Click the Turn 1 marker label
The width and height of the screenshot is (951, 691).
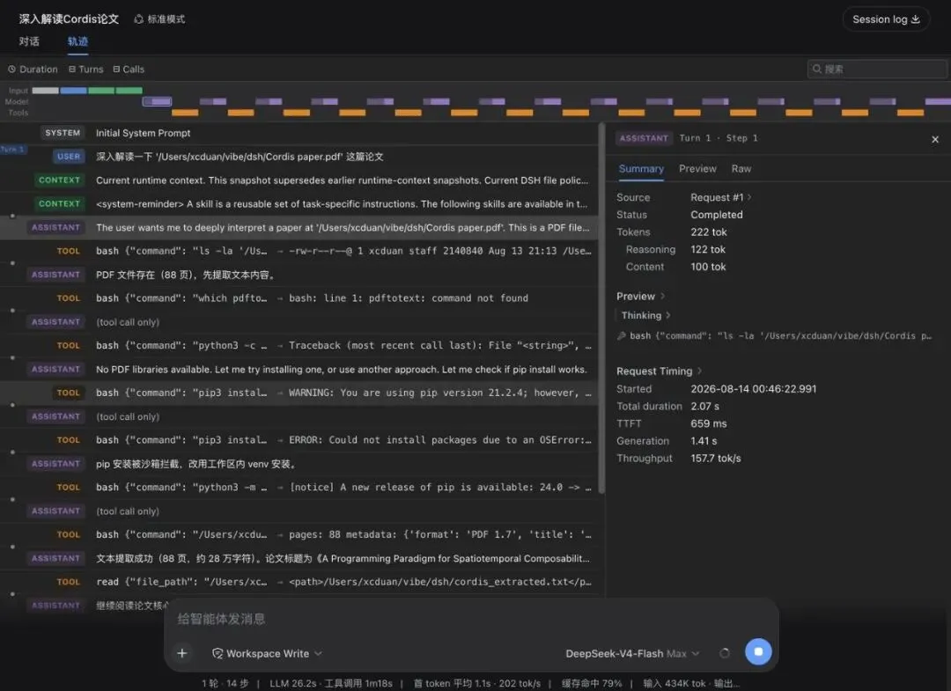12,149
